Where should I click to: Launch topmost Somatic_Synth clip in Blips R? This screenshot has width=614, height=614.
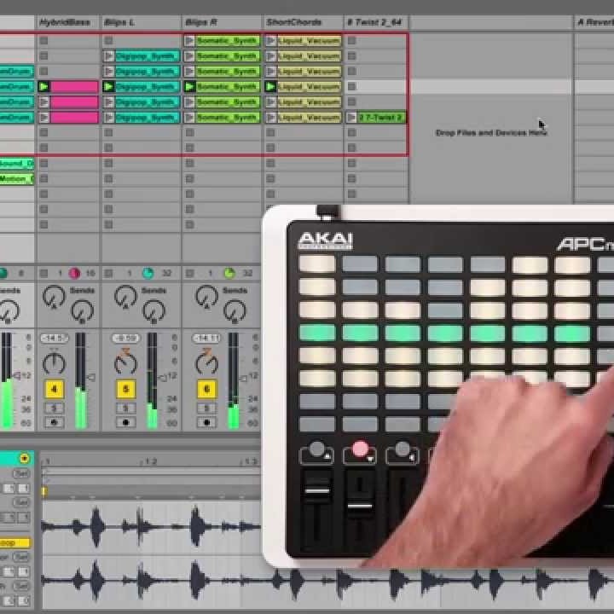pos(189,41)
